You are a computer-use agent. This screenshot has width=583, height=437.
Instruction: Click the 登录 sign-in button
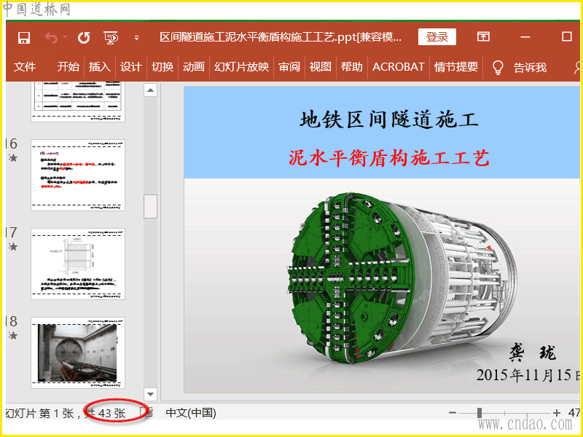[x=437, y=37]
